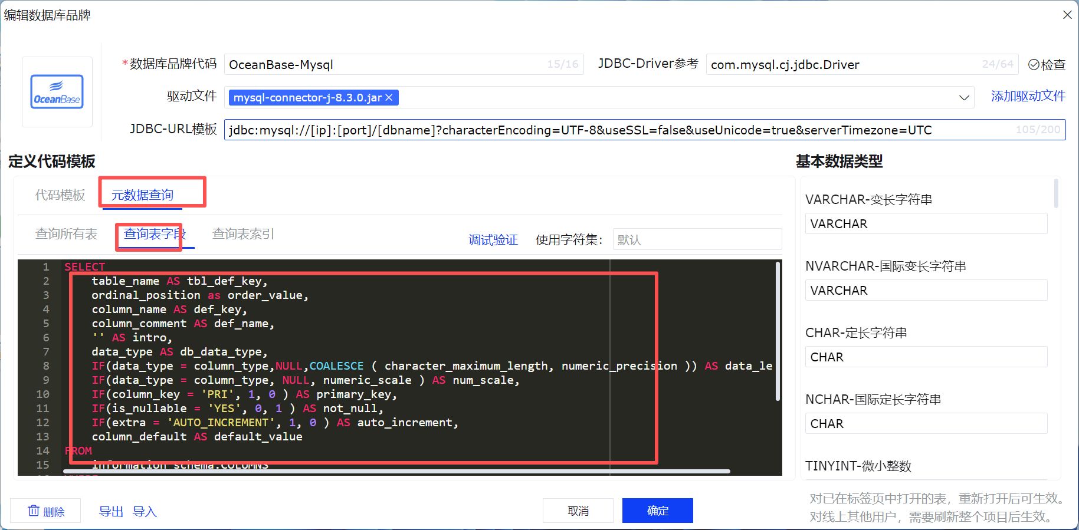Click the 取消 button
Viewport: 1079px width, 530px height.
pos(578,511)
